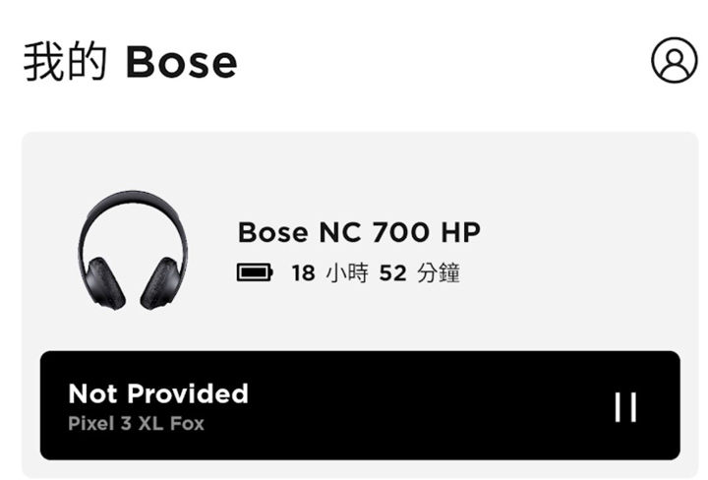The width and height of the screenshot is (708, 480).
Task: Click the Bose word in the title
Action: tap(181, 62)
